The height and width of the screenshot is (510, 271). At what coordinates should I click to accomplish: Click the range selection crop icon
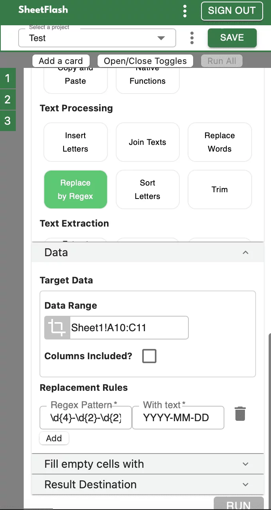(x=57, y=328)
